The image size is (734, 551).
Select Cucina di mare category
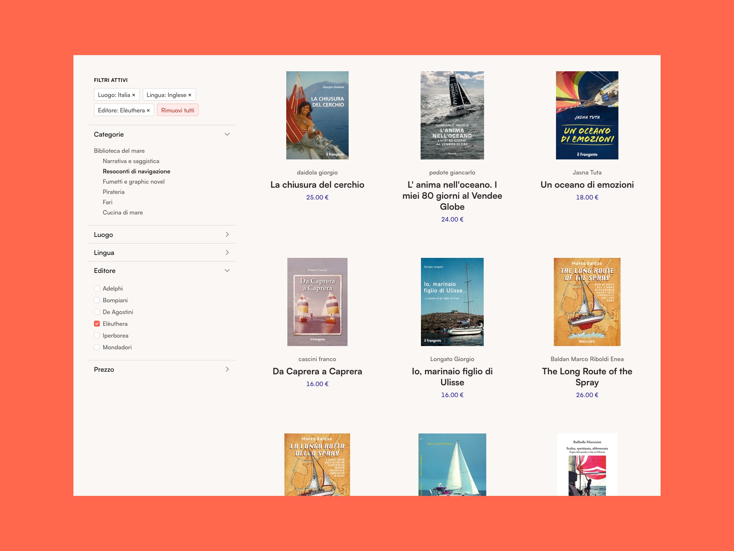123,212
